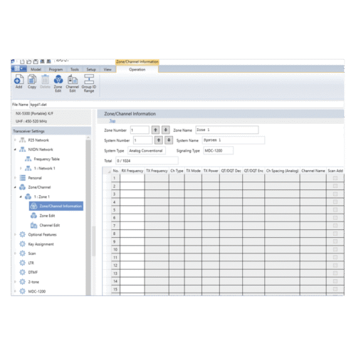356x356 pixels.
Task: Open 2-tone settings node
Action: 33,282
